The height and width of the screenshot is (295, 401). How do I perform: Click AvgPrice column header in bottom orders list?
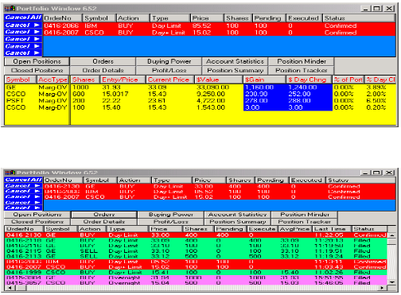pos(294,229)
